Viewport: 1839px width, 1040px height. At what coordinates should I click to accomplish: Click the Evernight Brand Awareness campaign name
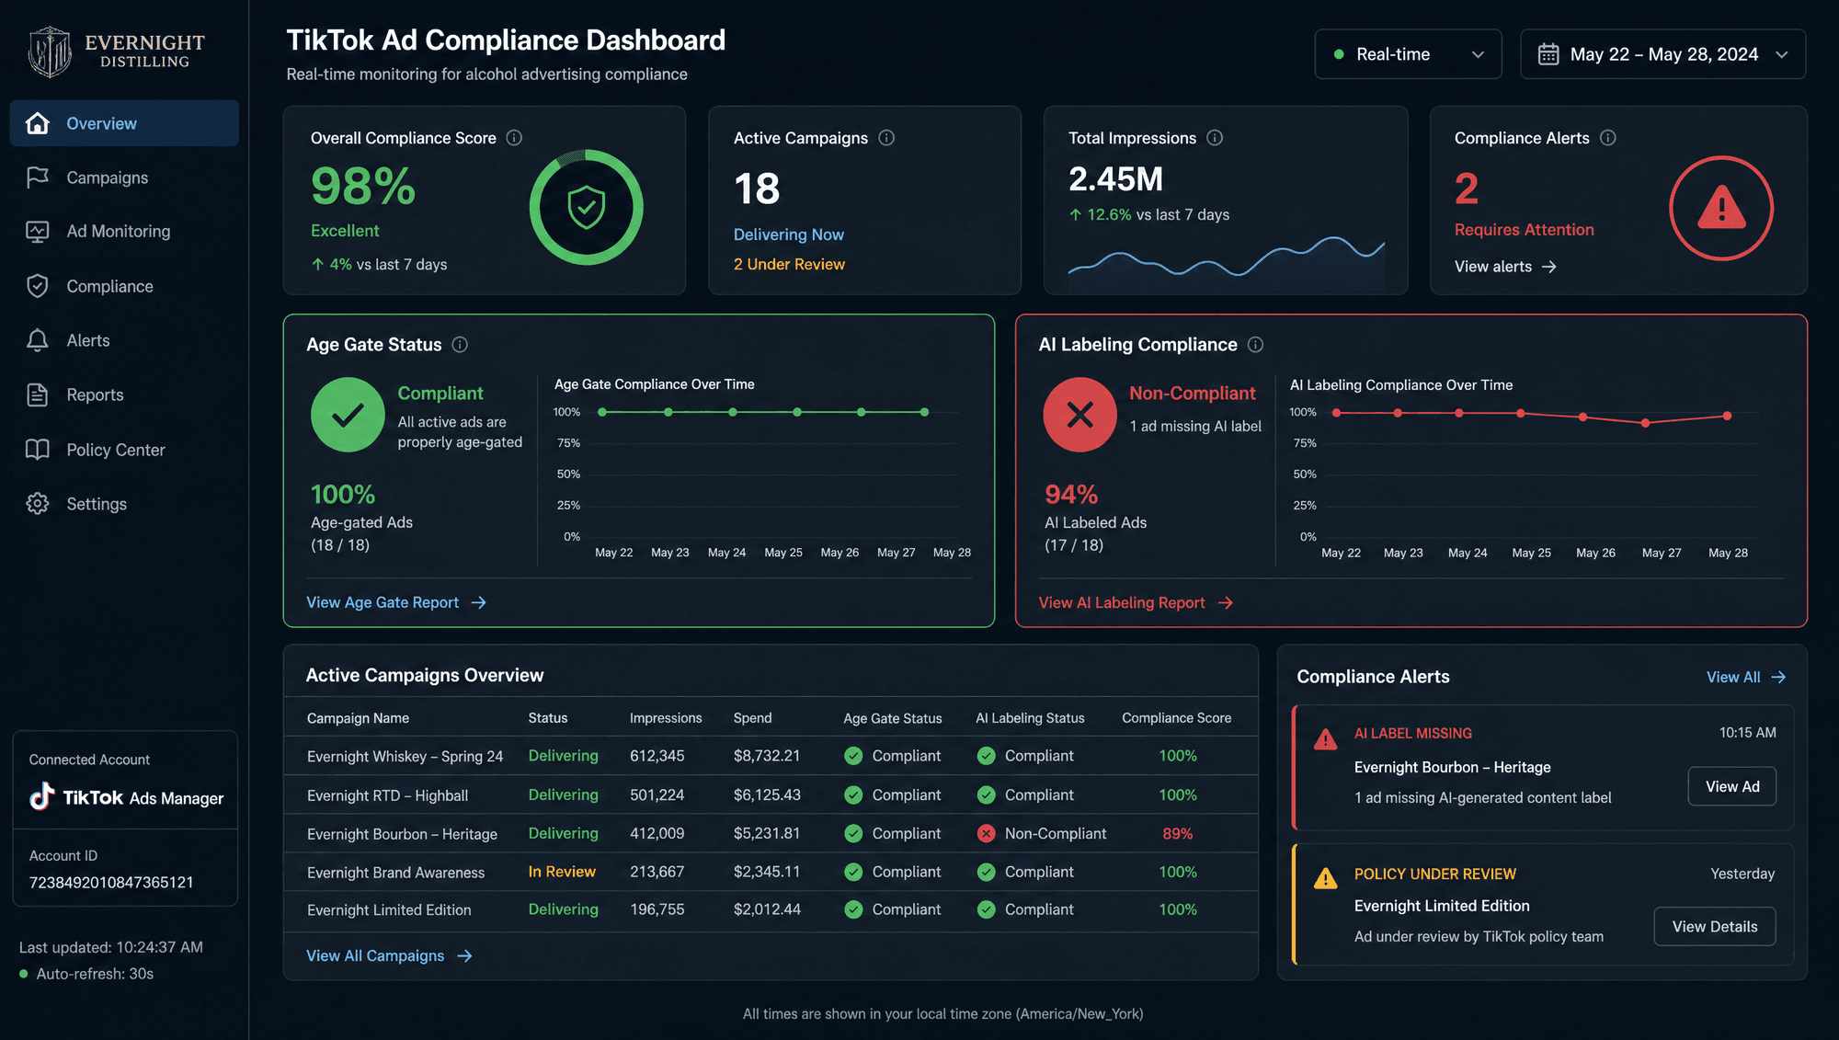395,873
